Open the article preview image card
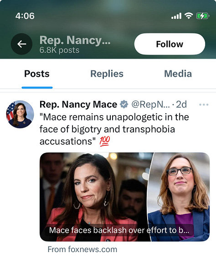The image size is (216, 258). click(125, 197)
